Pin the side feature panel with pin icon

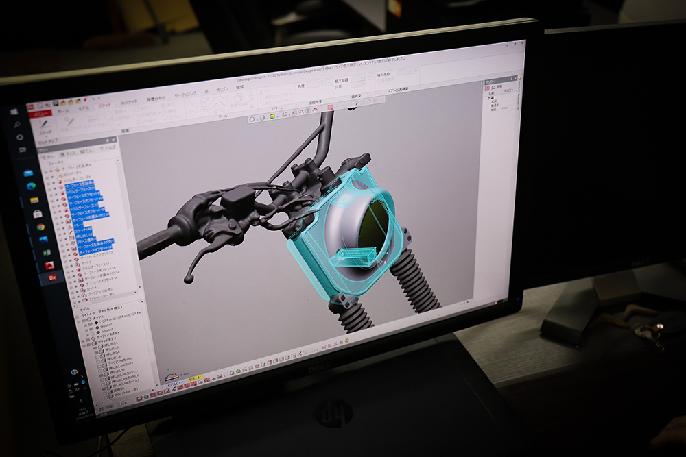107,140
